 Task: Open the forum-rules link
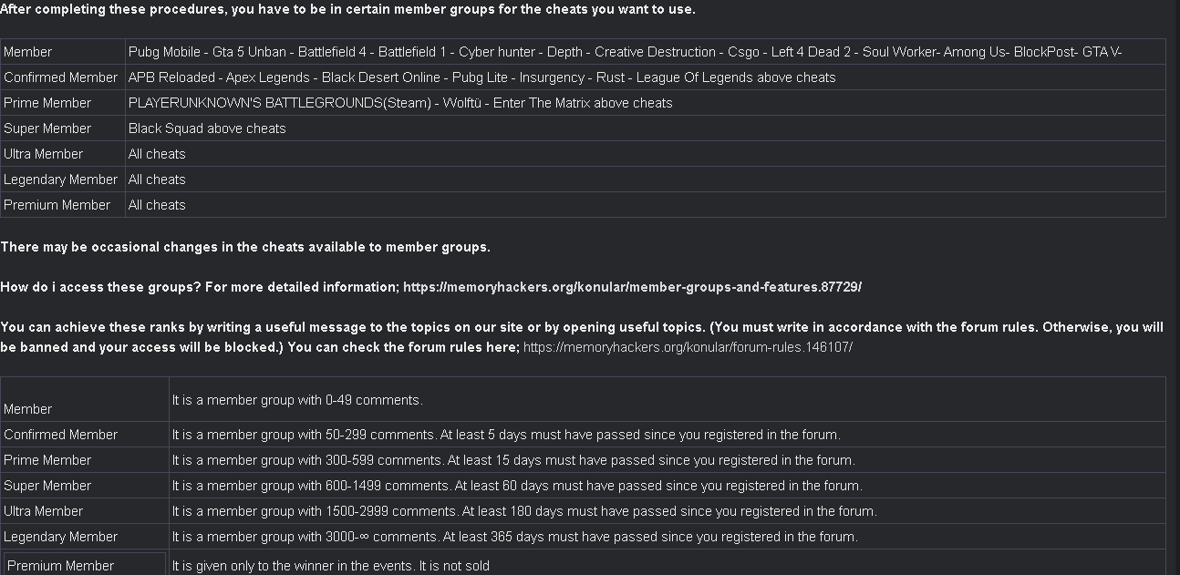688,347
